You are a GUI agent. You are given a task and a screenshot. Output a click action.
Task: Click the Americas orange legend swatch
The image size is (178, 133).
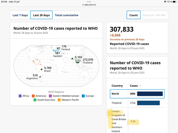[x=33, y=96]
